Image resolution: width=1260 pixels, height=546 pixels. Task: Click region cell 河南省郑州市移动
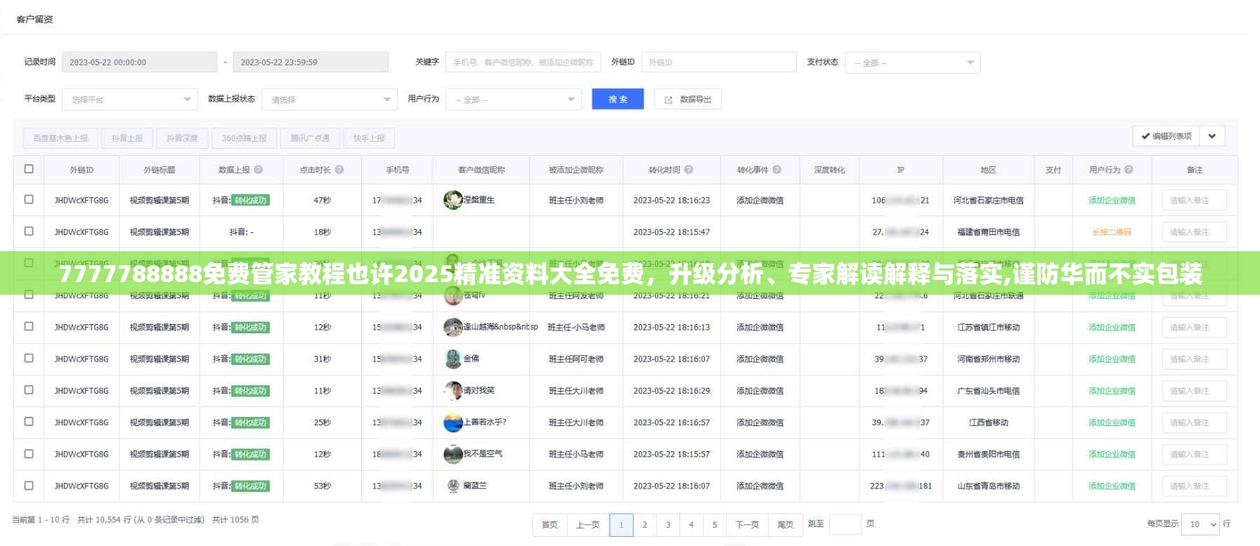point(988,359)
